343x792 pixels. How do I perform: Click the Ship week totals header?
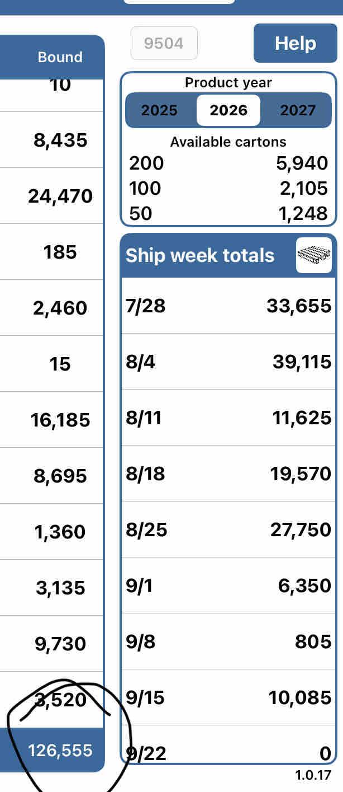click(x=200, y=255)
